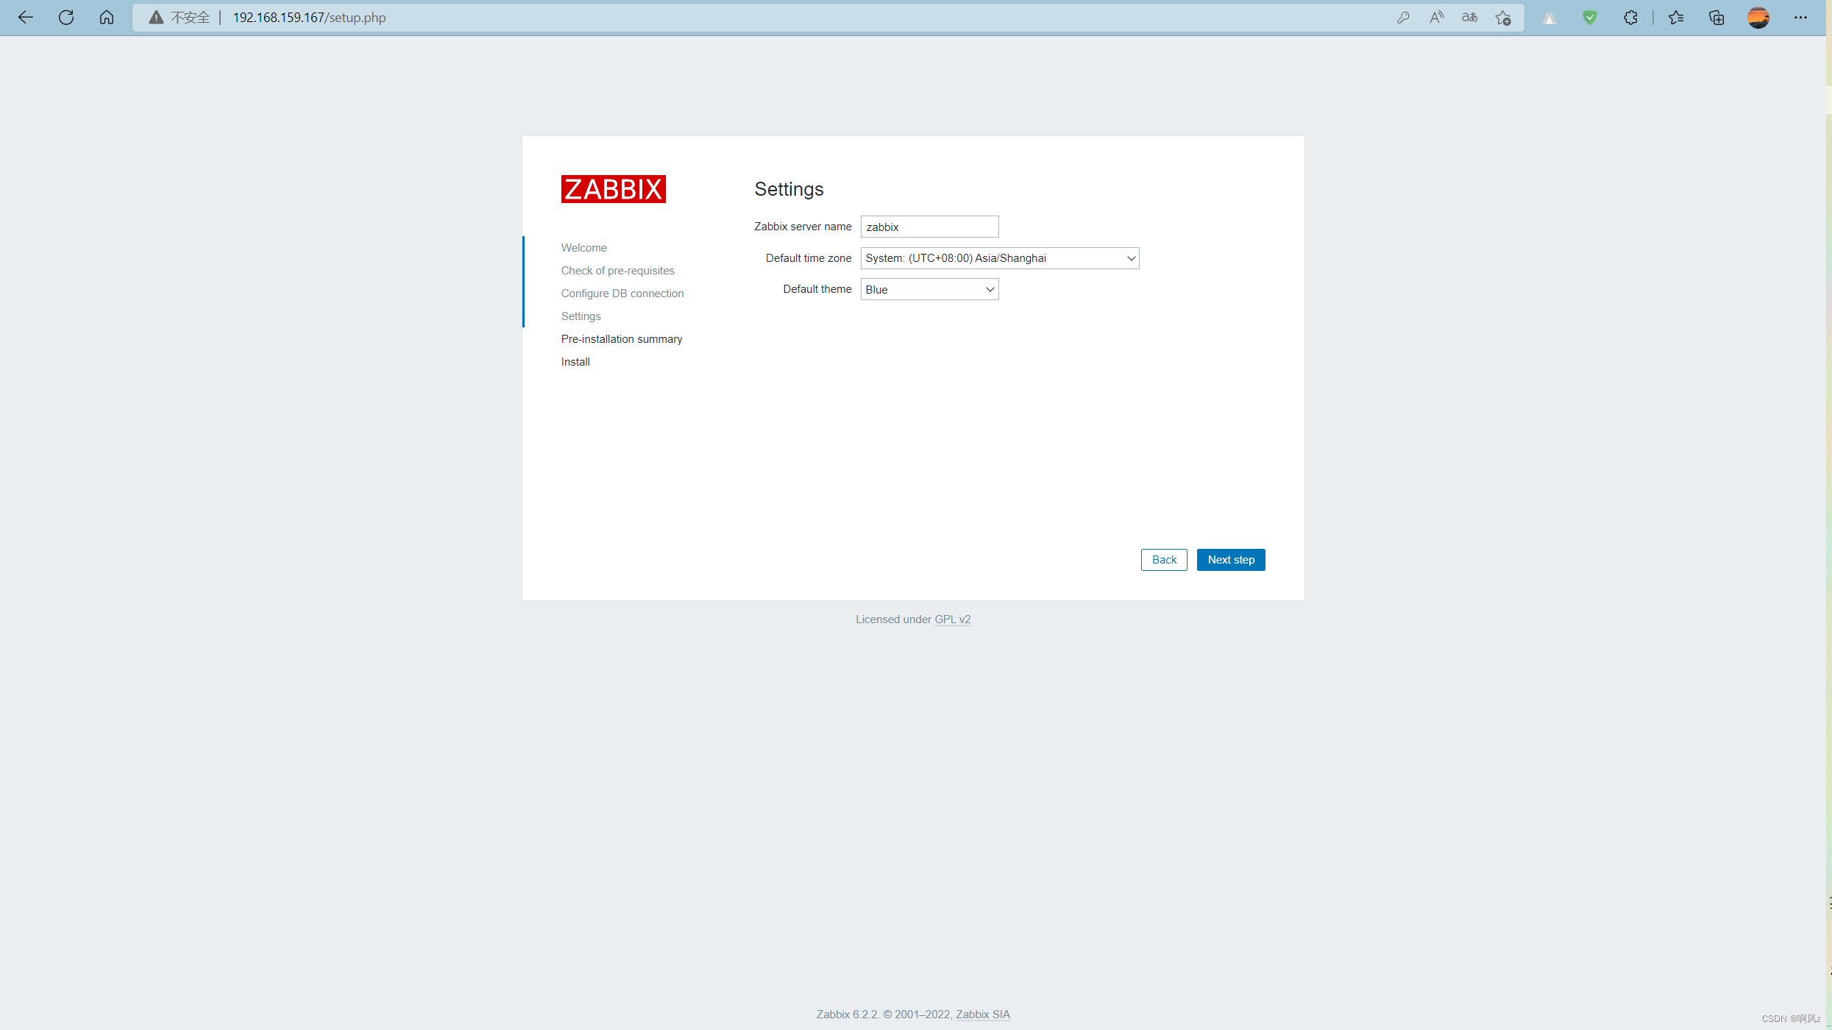Click the browser back arrow
Viewport: 1832px width, 1030px height.
[x=26, y=18]
